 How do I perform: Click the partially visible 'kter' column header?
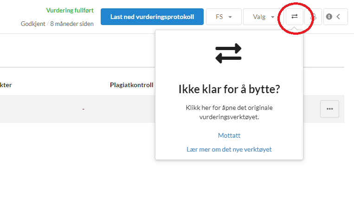(x=6, y=85)
